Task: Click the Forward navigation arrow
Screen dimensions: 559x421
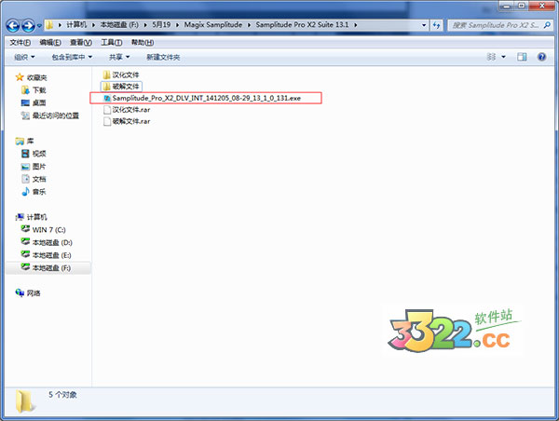Action: point(29,25)
